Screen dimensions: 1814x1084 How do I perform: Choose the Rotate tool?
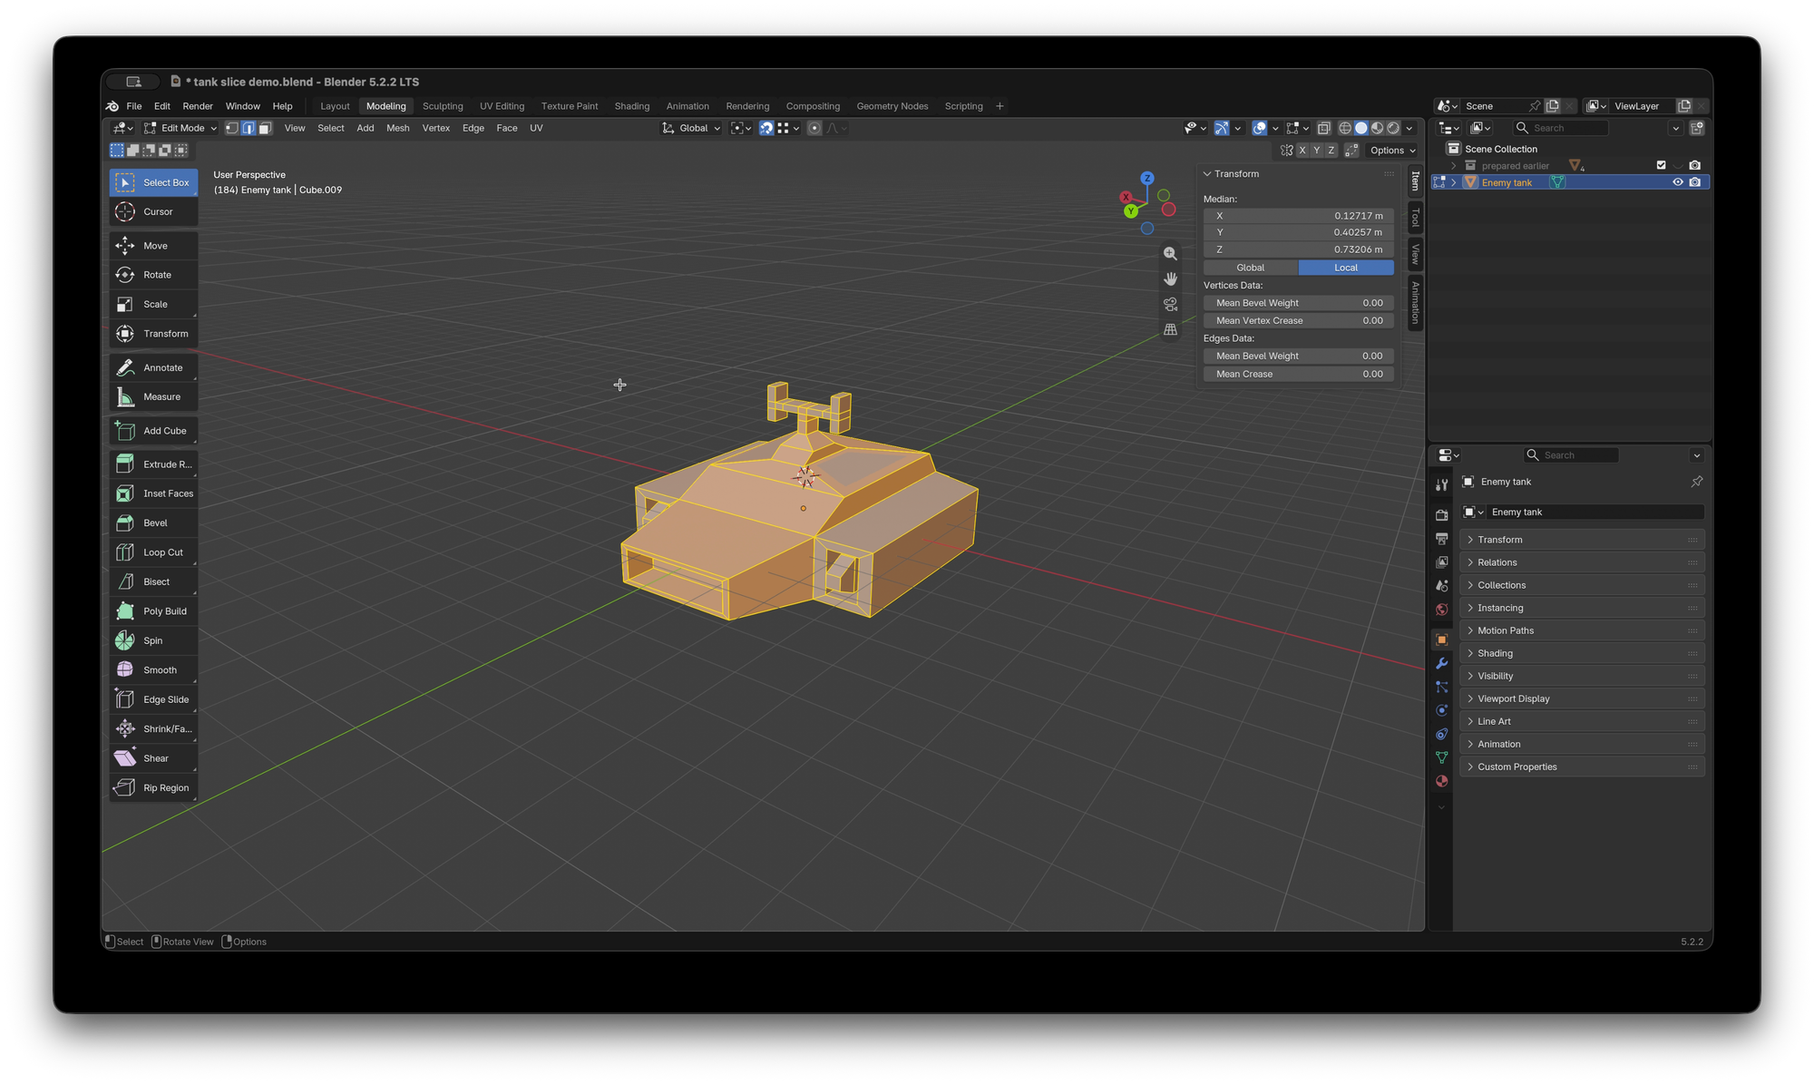tap(153, 275)
